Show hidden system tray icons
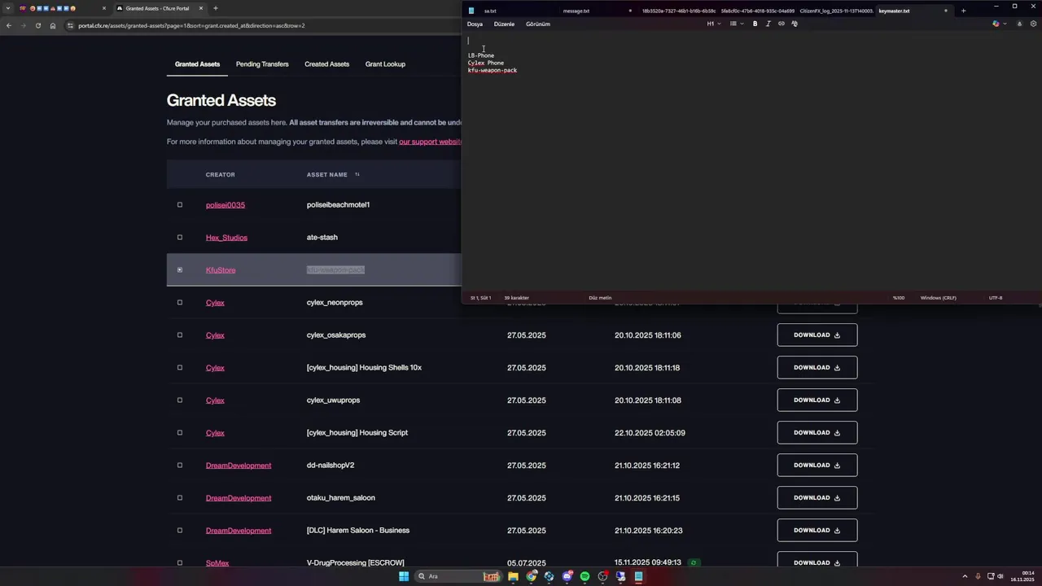1042x586 pixels. pyautogui.click(x=965, y=576)
